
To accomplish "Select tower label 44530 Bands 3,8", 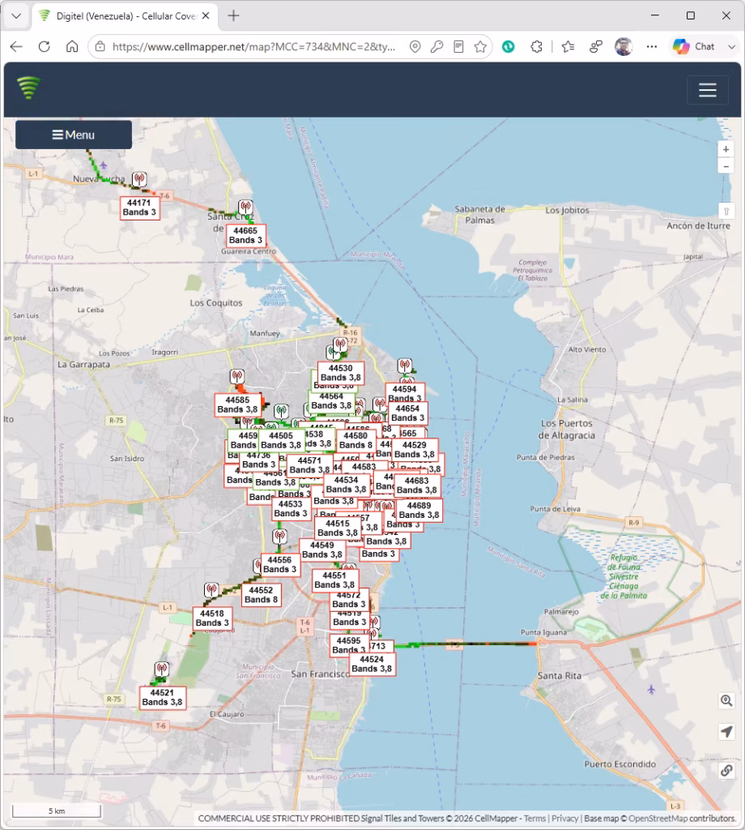I will coord(340,373).
